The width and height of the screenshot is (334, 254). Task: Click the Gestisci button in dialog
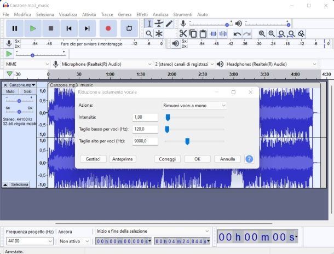click(x=93, y=159)
